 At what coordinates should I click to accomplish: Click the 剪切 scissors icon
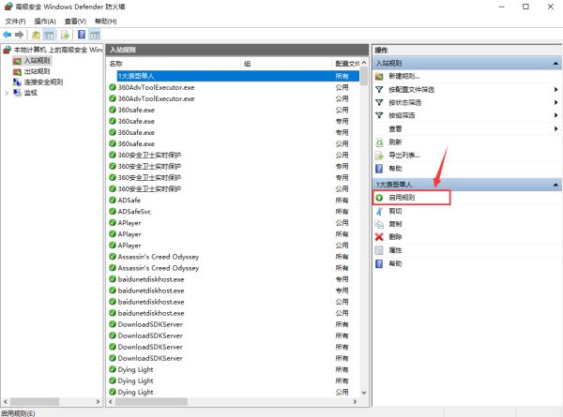tap(379, 211)
